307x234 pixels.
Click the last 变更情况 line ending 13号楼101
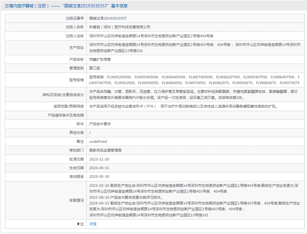[149, 215]
